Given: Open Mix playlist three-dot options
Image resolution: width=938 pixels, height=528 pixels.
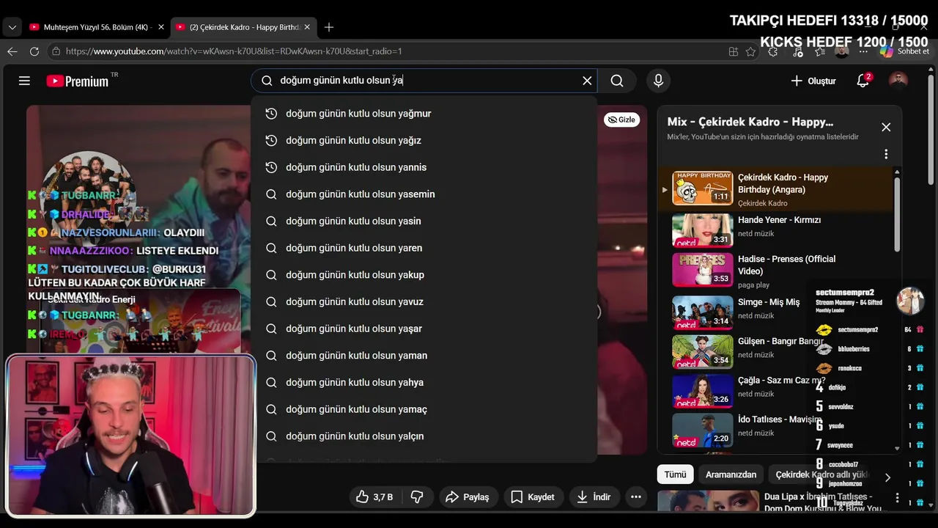Looking at the screenshot, I should pos(886,154).
